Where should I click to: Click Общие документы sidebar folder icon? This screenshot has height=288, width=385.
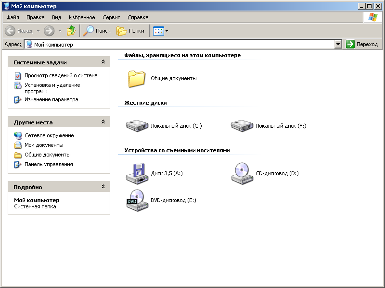(18, 155)
